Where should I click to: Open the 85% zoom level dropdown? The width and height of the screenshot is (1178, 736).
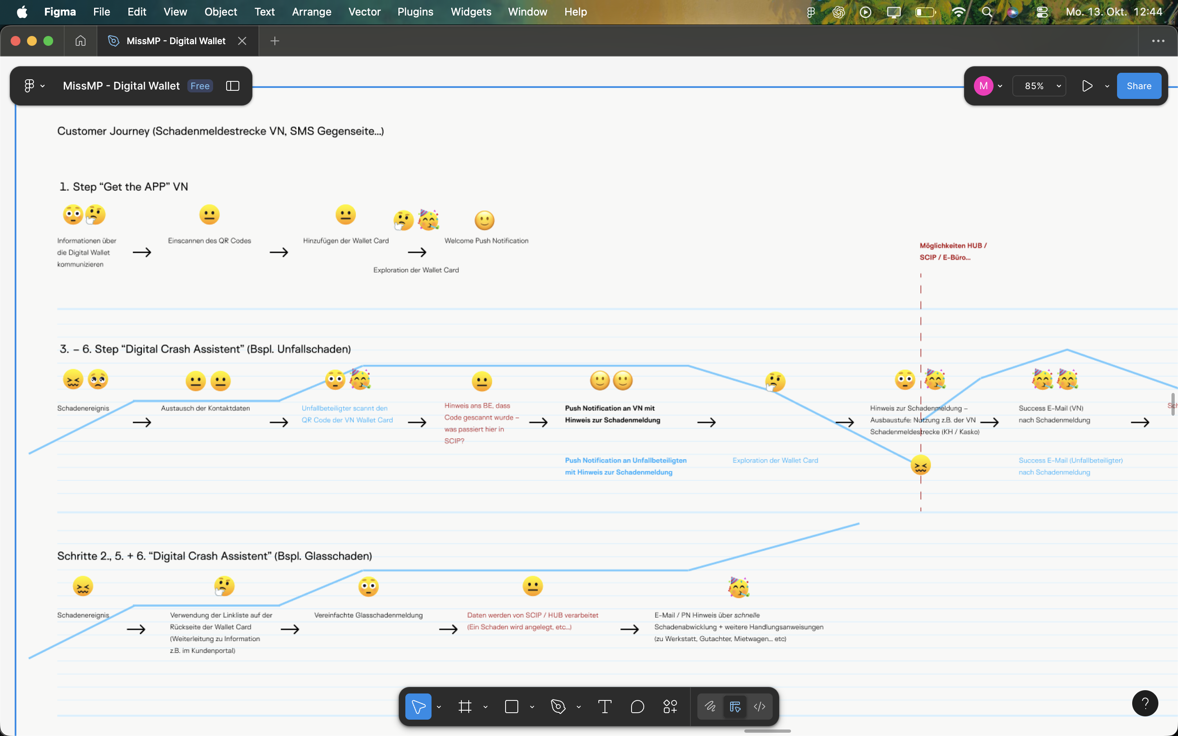[x=1039, y=86]
